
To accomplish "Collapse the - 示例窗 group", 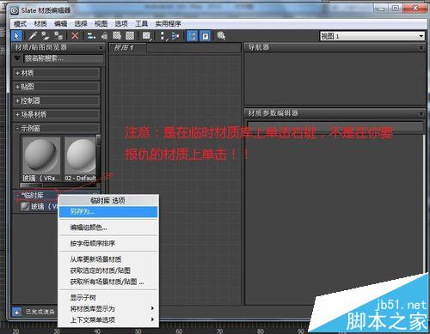I will (x=57, y=128).
